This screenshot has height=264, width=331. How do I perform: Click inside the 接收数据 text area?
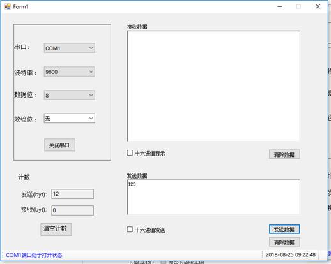coord(213,86)
